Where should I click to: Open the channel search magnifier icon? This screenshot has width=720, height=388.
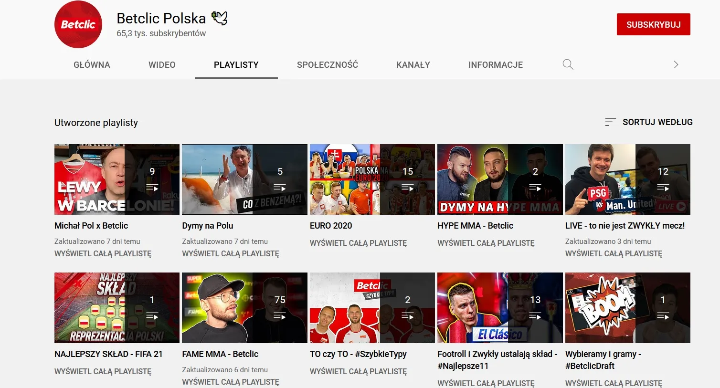[x=568, y=64]
